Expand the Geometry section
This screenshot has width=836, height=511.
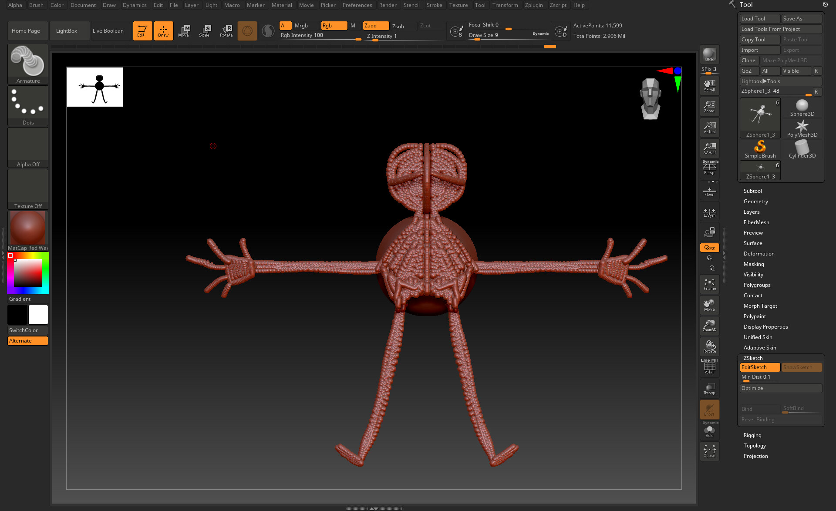pyautogui.click(x=755, y=202)
